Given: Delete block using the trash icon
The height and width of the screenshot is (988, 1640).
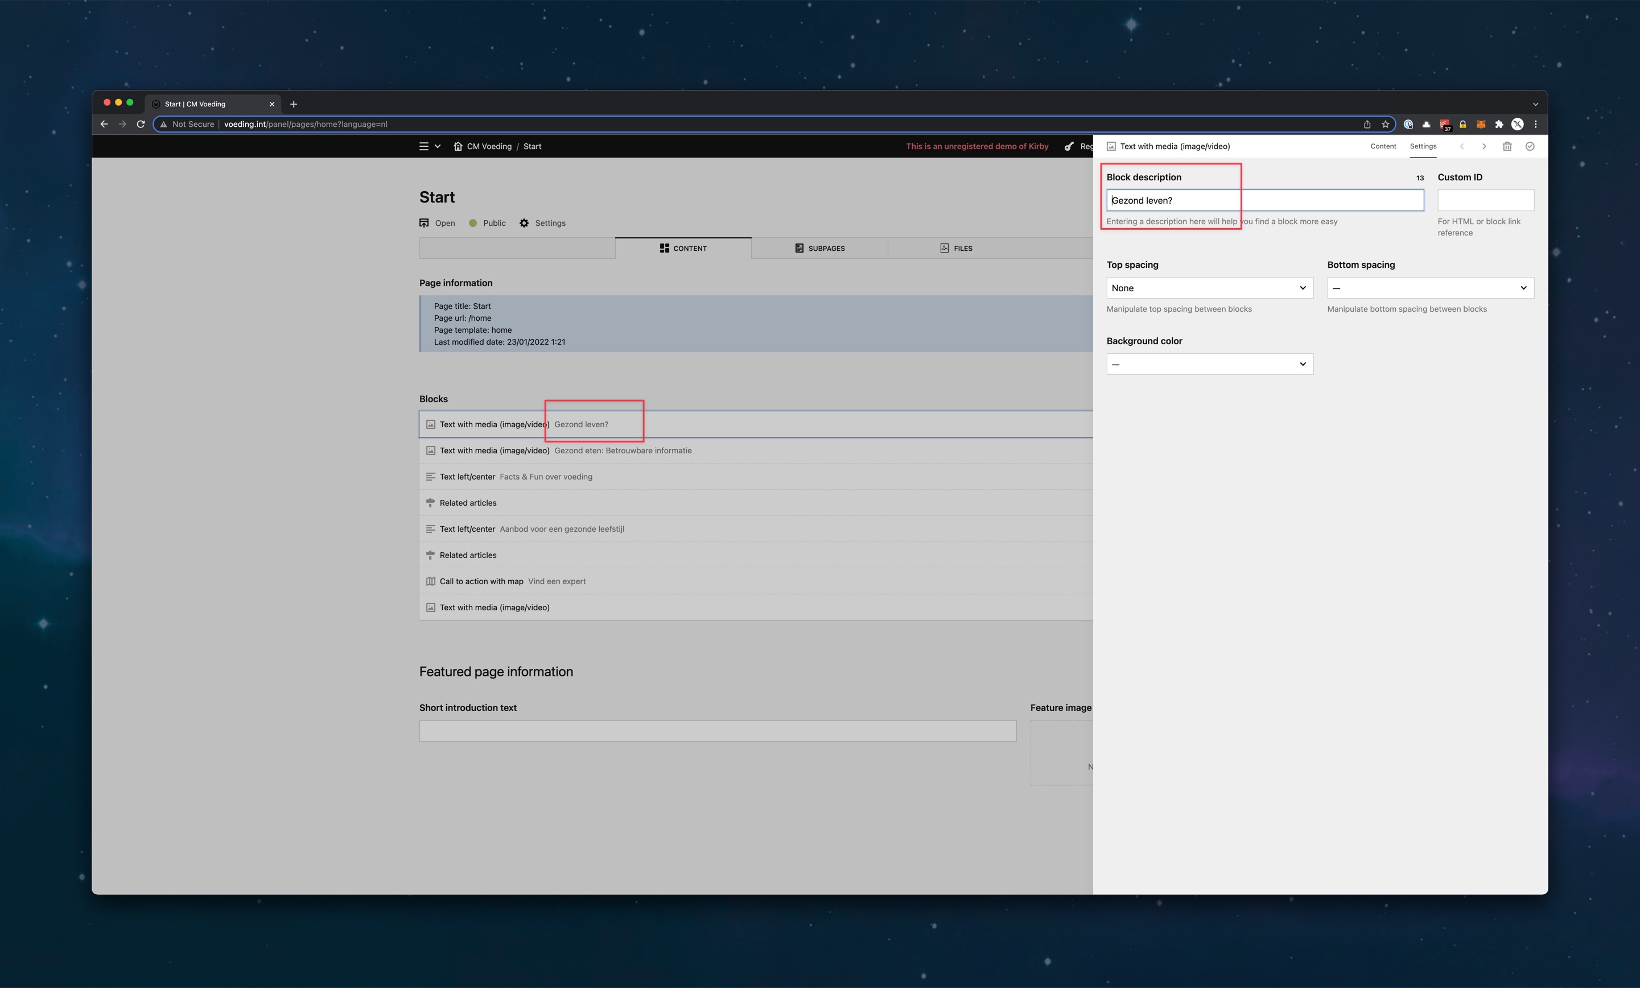Looking at the screenshot, I should pos(1507,146).
